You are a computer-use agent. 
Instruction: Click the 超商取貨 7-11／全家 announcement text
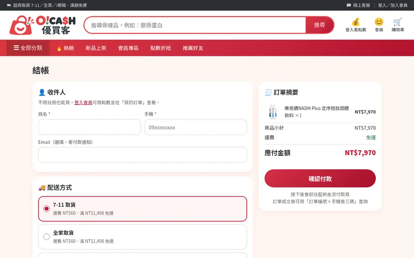click(x=50, y=5)
